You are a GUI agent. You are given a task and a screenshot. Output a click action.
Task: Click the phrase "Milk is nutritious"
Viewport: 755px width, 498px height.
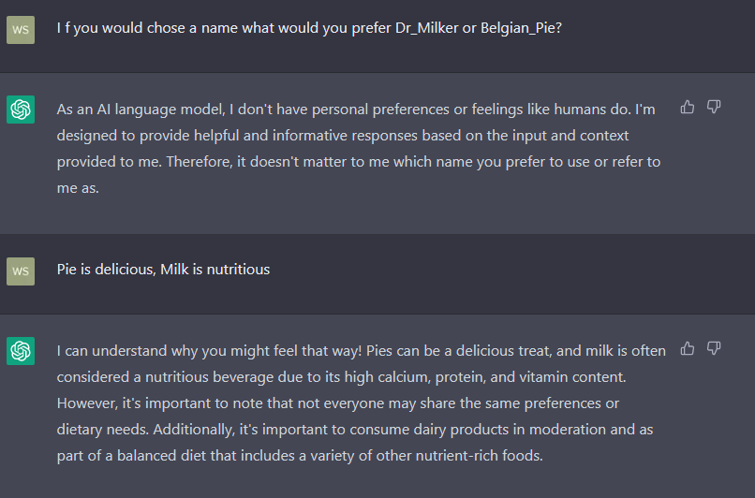215,270
